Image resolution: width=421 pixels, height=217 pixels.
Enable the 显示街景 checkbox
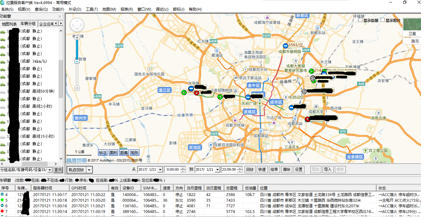(361, 20)
